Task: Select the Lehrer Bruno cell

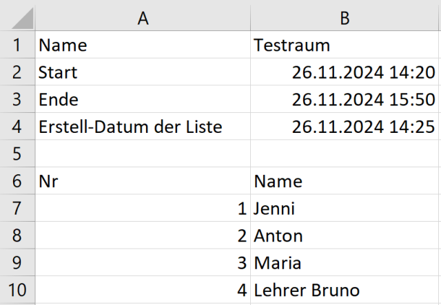Action: (345, 290)
